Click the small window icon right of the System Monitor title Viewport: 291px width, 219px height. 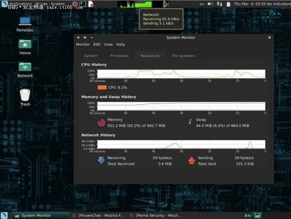[269, 37]
